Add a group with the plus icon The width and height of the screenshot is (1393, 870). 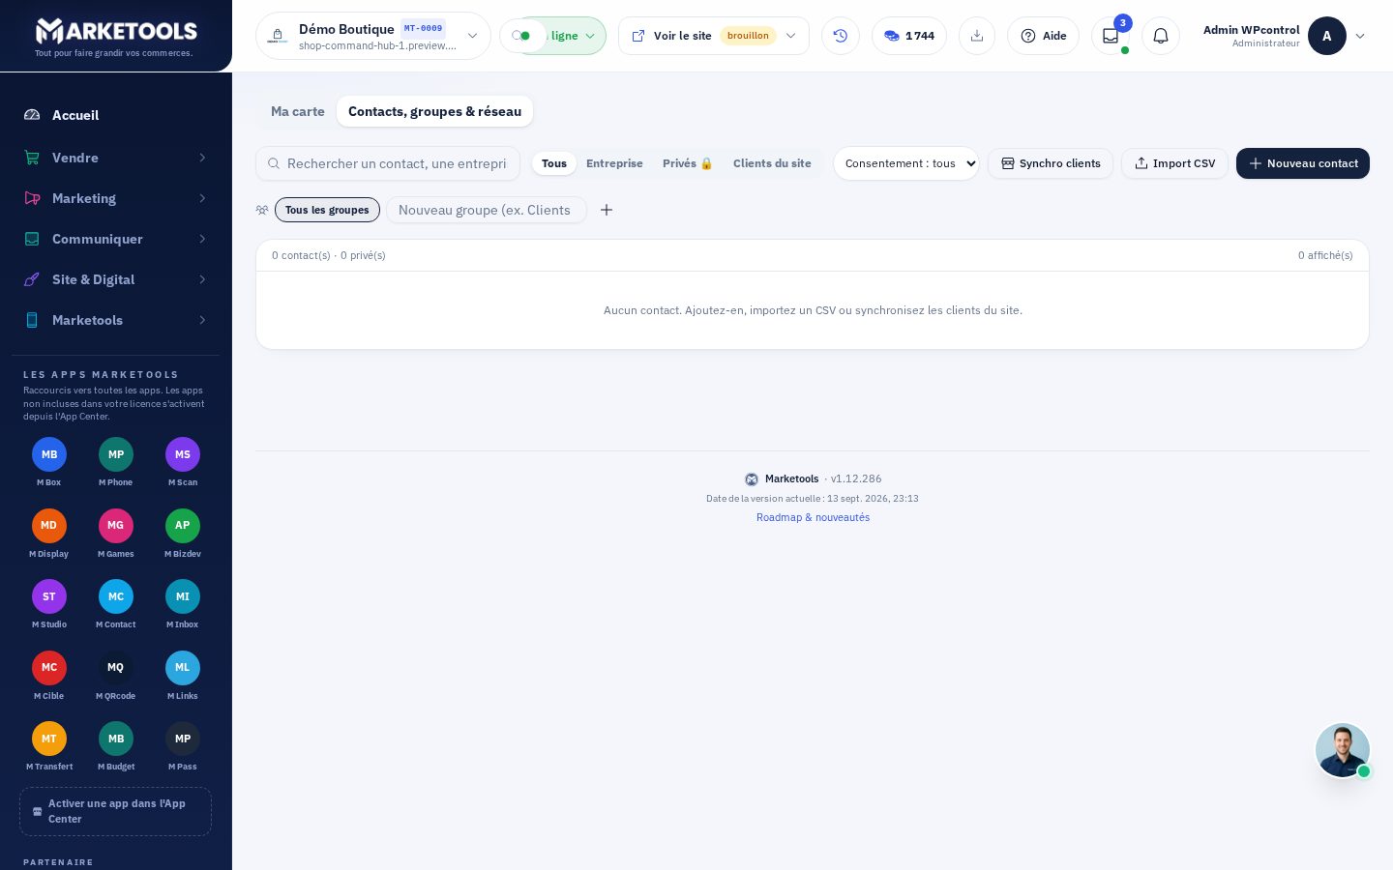coord(607,210)
